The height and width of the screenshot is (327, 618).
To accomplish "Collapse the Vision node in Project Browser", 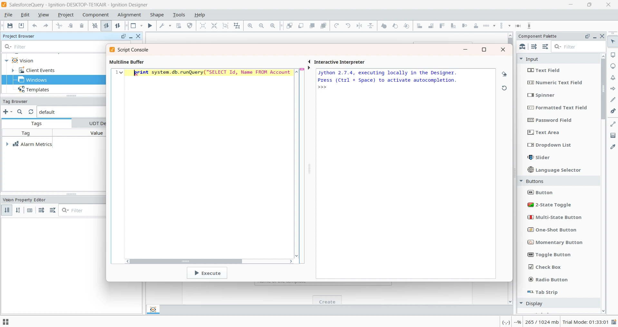I will pos(7,61).
